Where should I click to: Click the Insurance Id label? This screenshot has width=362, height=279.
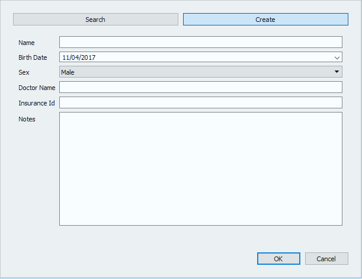[x=37, y=103]
